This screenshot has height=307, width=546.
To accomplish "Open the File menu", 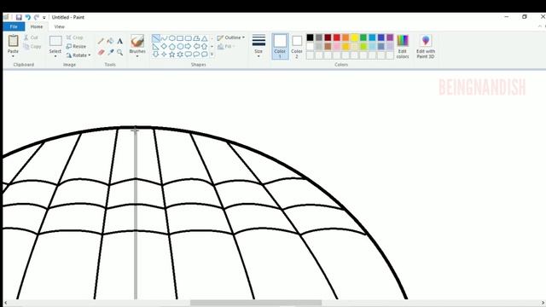I will (x=14, y=26).
